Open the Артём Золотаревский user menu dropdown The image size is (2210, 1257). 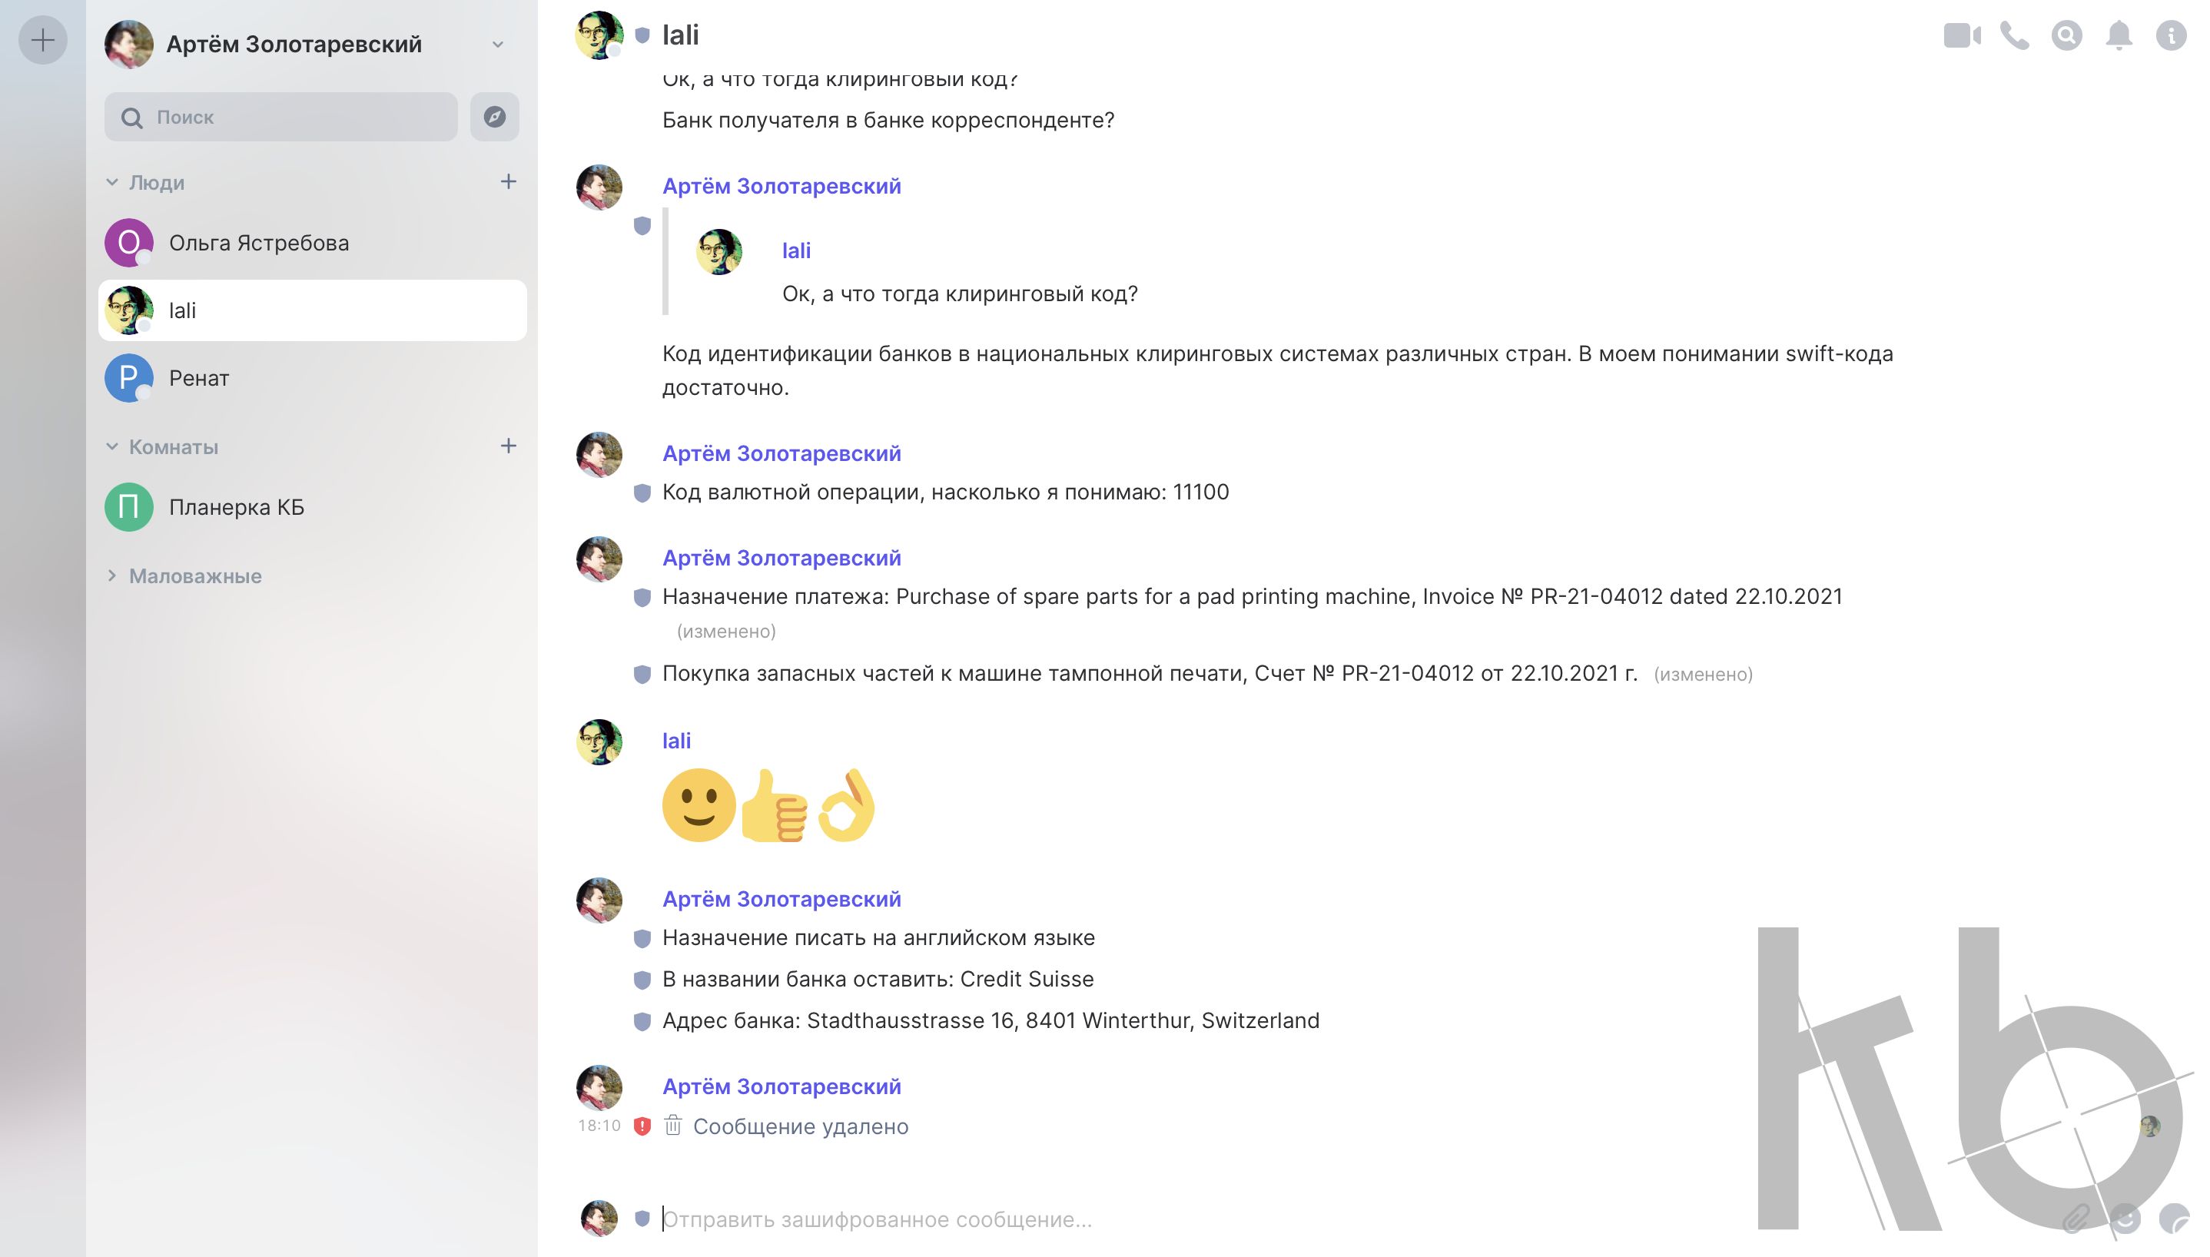tap(497, 44)
